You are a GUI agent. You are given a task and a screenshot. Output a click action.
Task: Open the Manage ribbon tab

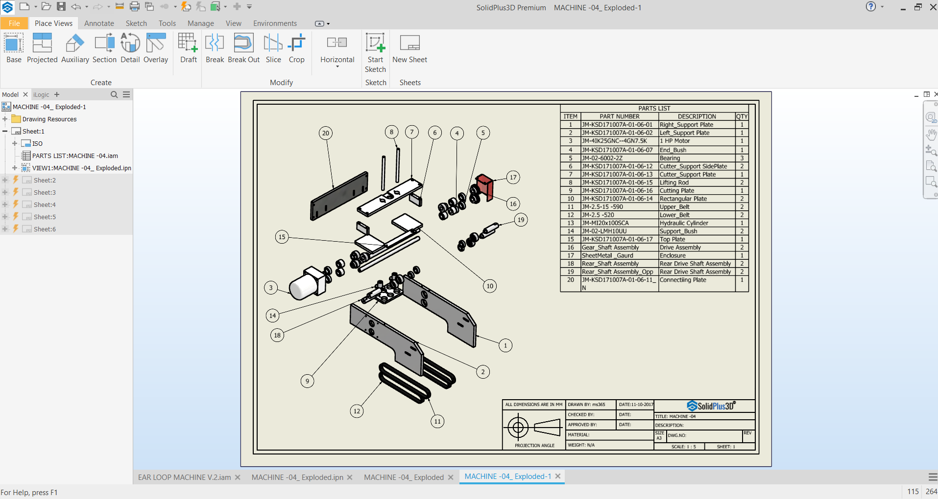pos(201,23)
